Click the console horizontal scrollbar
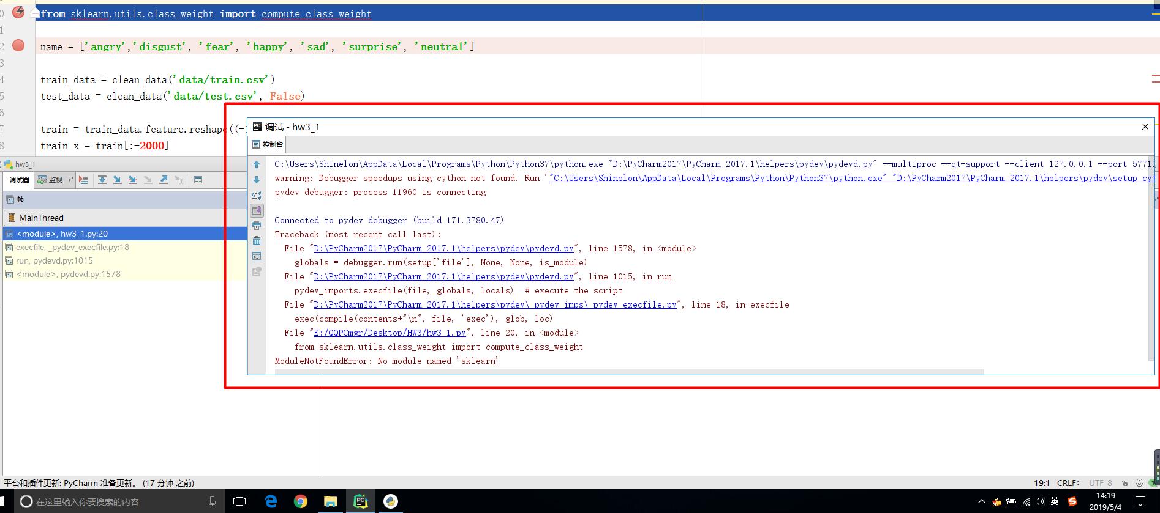 point(629,371)
